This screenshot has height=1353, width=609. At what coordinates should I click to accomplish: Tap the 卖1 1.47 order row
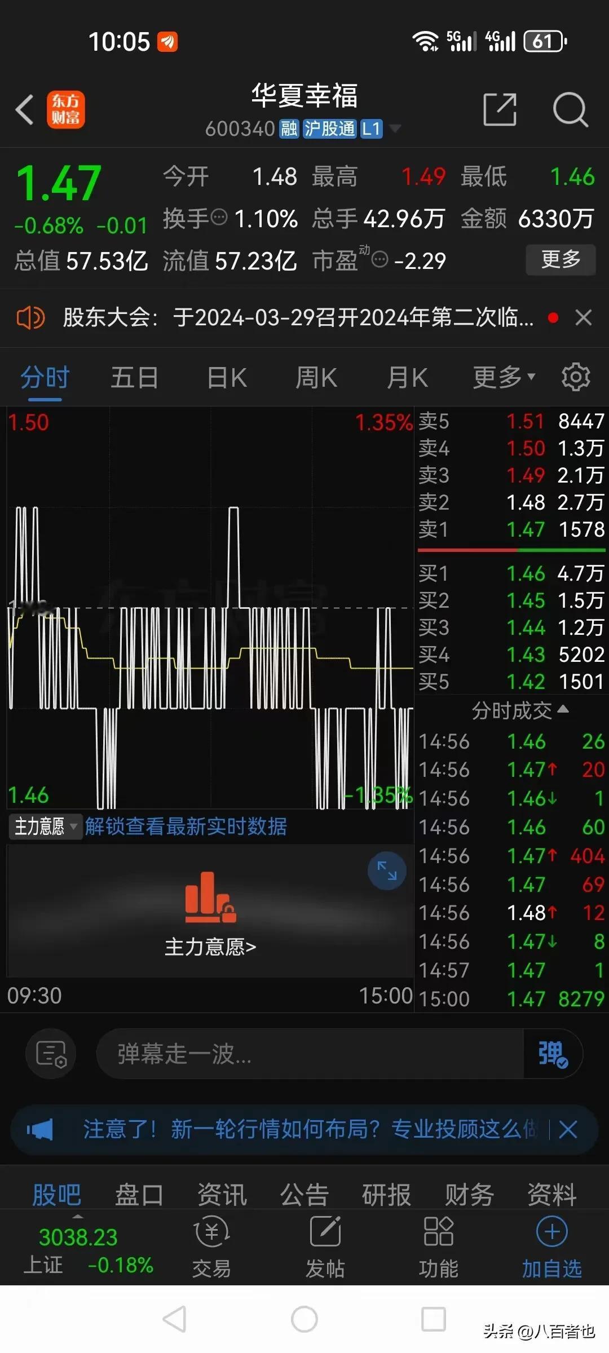pos(511,529)
